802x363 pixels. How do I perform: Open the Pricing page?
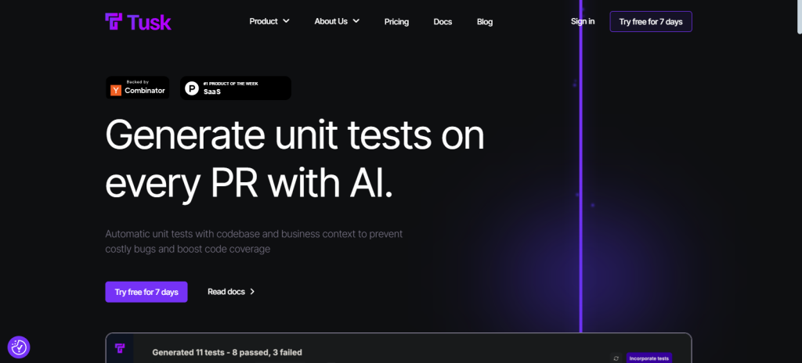[396, 22]
